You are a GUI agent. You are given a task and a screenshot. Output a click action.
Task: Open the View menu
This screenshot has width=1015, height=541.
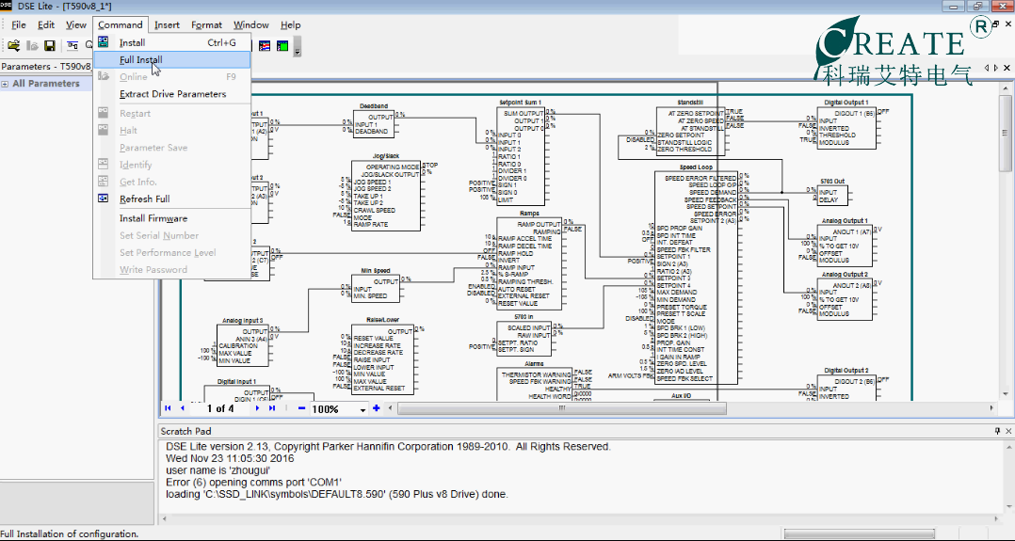tap(75, 24)
